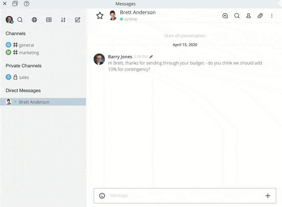Screen dimensions: 282x207
Task: Search within the conversation using the magnifier icon
Action: point(237,15)
